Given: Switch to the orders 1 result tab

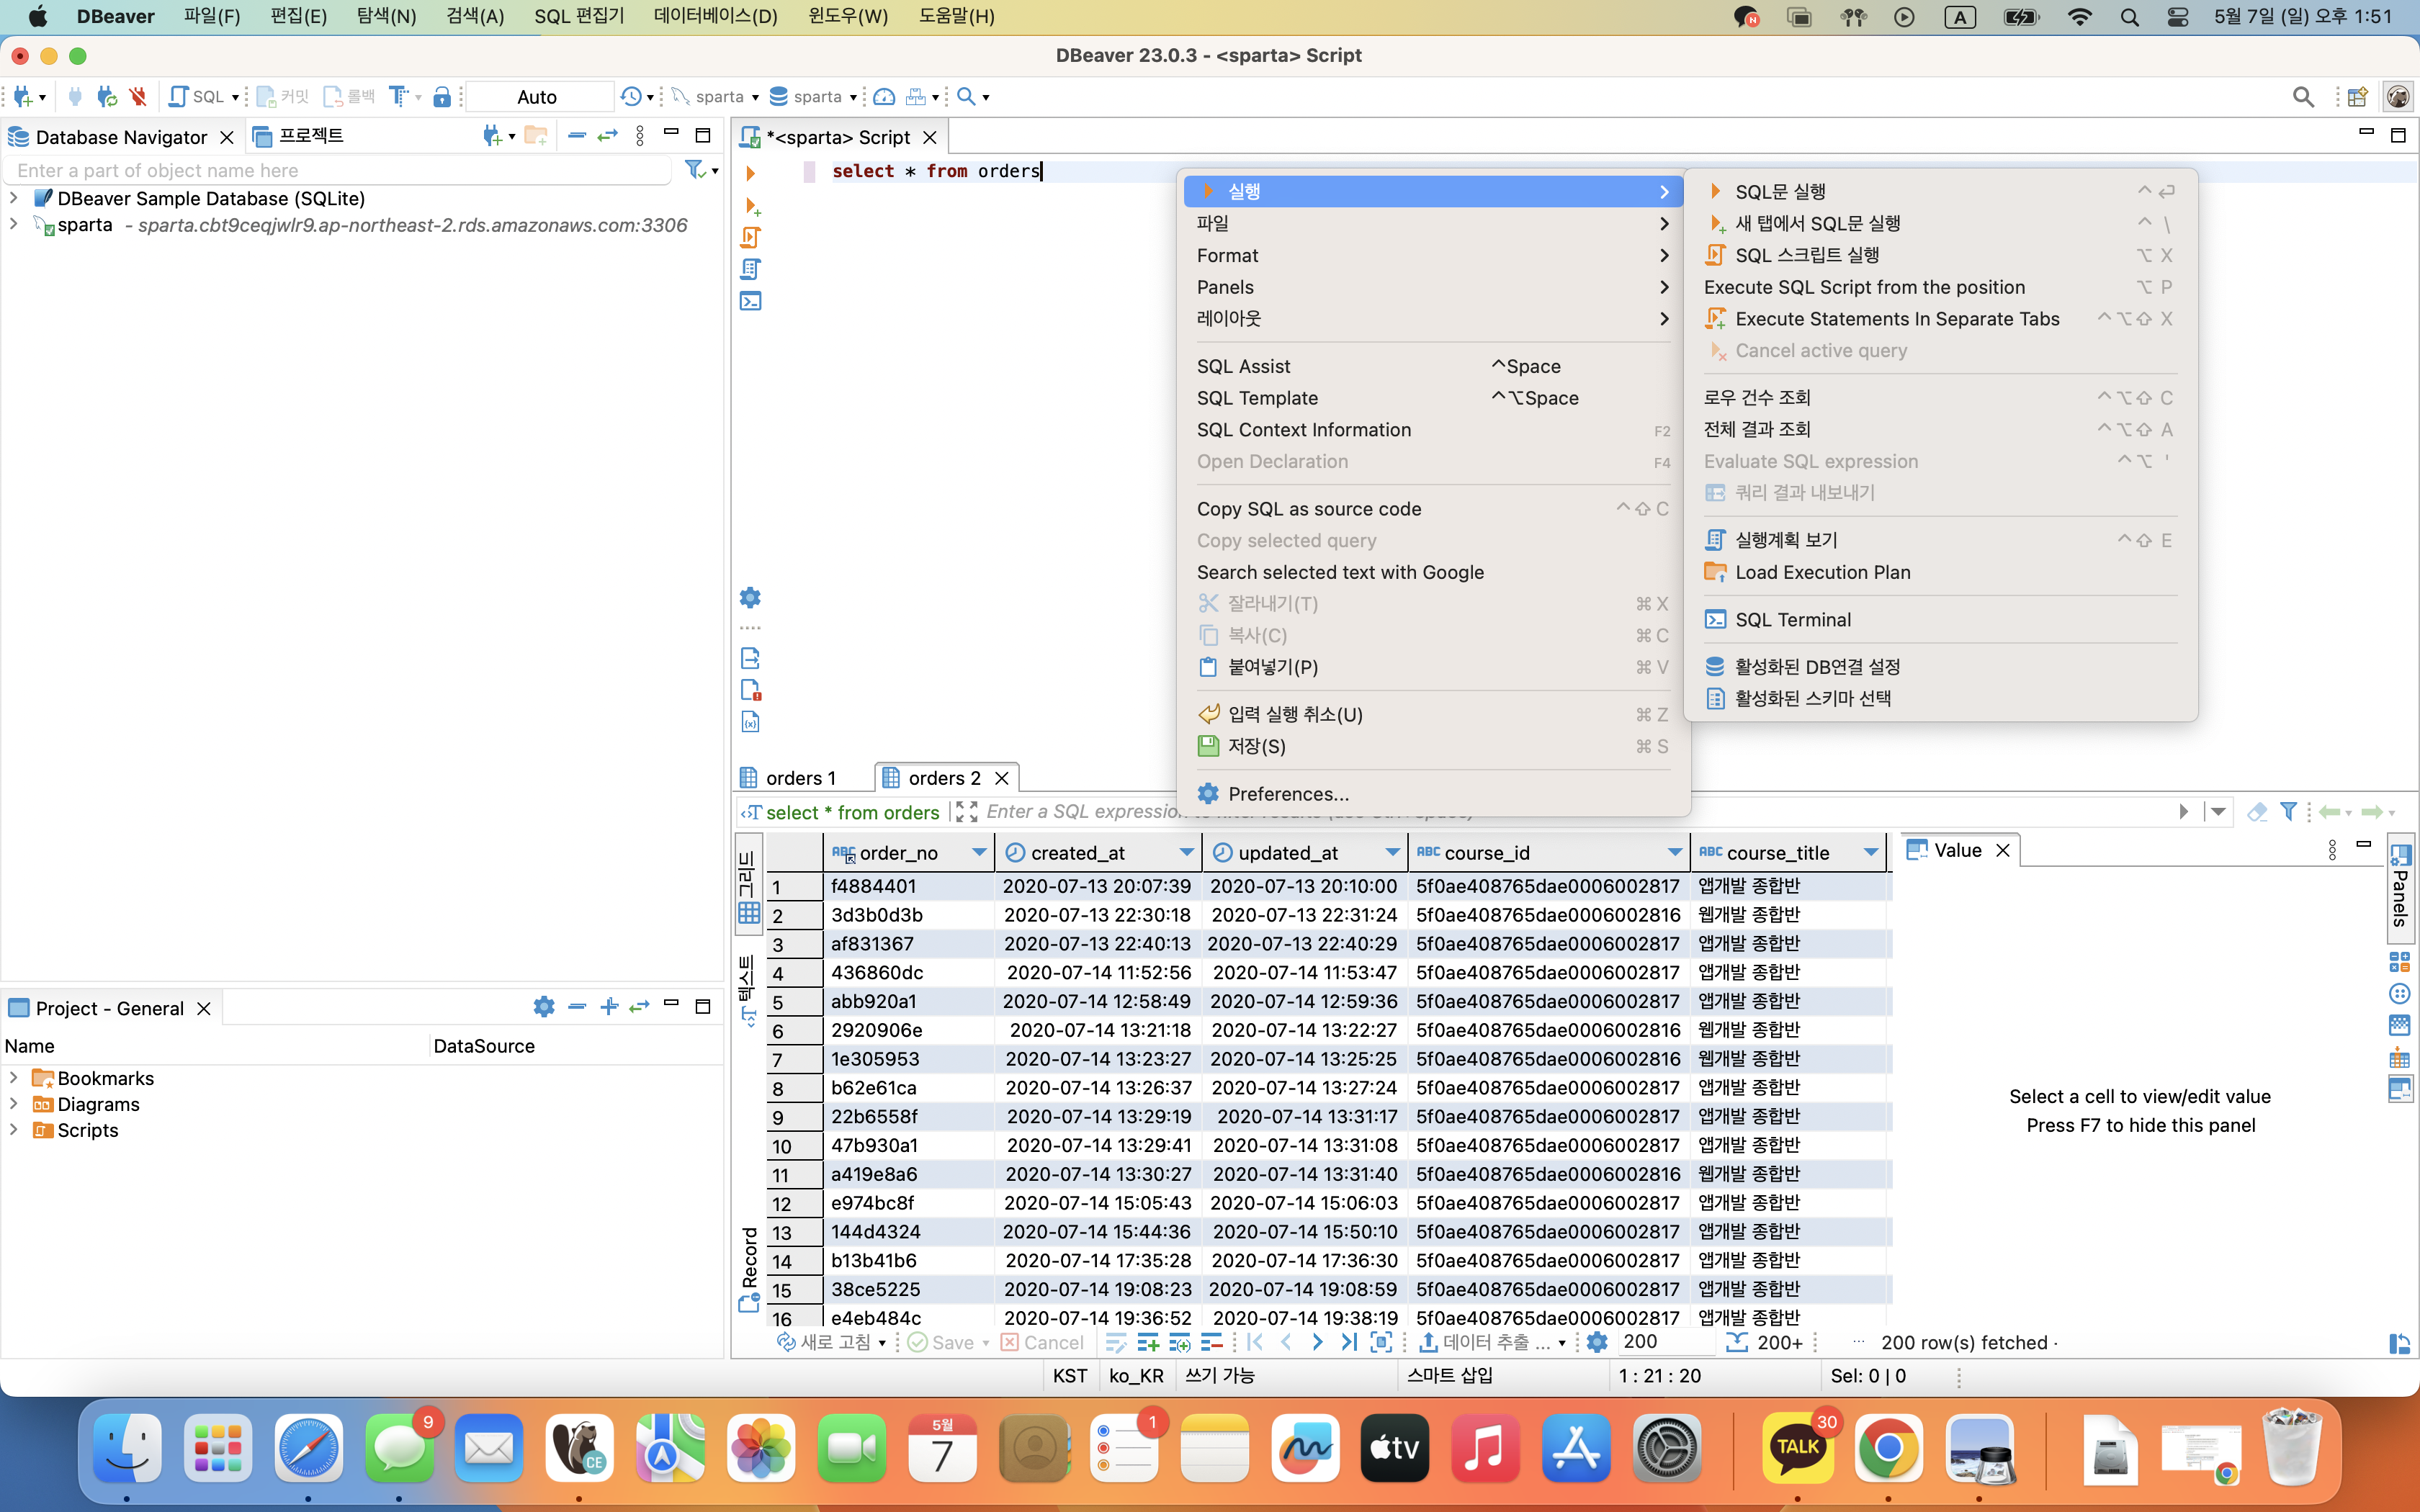Looking at the screenshot, I should pos(789,778).
